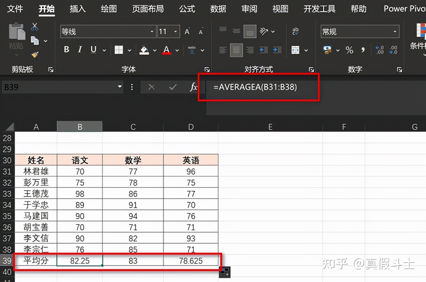The height and width of the screenshot is (282, 426).
Task: Click the Comma Style icon
Action: pyautogui.click(x=362, y=50)
